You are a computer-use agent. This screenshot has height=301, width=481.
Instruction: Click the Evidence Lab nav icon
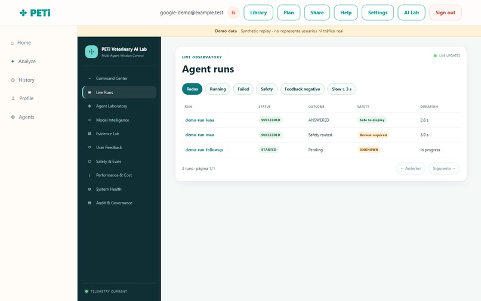coord(90,134)
